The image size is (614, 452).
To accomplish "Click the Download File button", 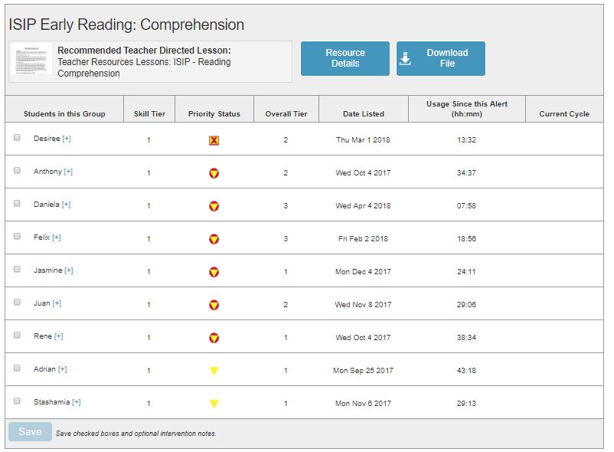I will tap(440, 58).
